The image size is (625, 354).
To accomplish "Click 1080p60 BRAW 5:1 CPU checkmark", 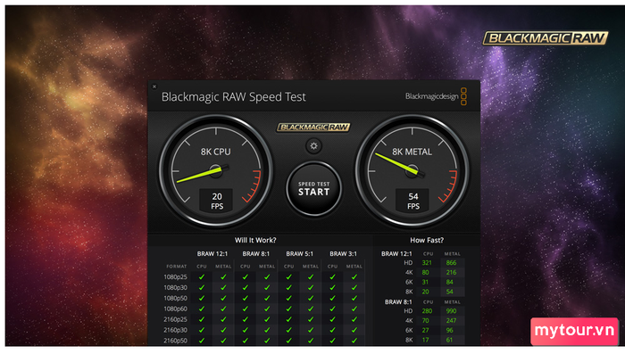I will click(289, 309).
